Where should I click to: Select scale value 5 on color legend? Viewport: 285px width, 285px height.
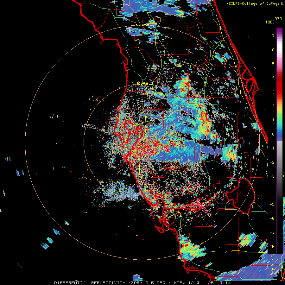coord(273,64)
